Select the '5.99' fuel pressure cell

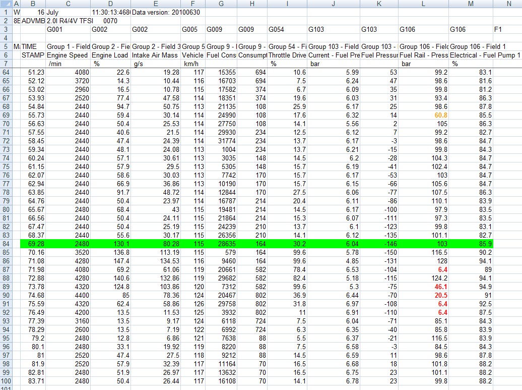click(333, 72)
